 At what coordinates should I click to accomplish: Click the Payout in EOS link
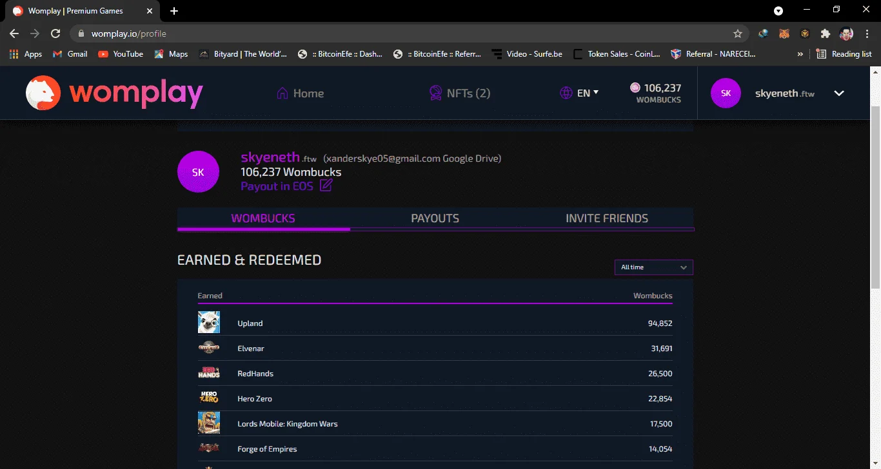[x=277, y=186]
